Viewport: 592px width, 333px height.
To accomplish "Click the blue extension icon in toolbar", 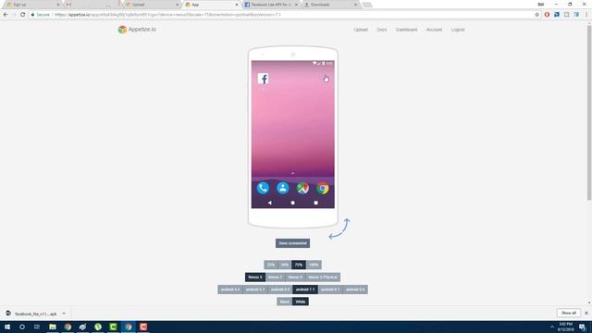I will tap(557, 15).
